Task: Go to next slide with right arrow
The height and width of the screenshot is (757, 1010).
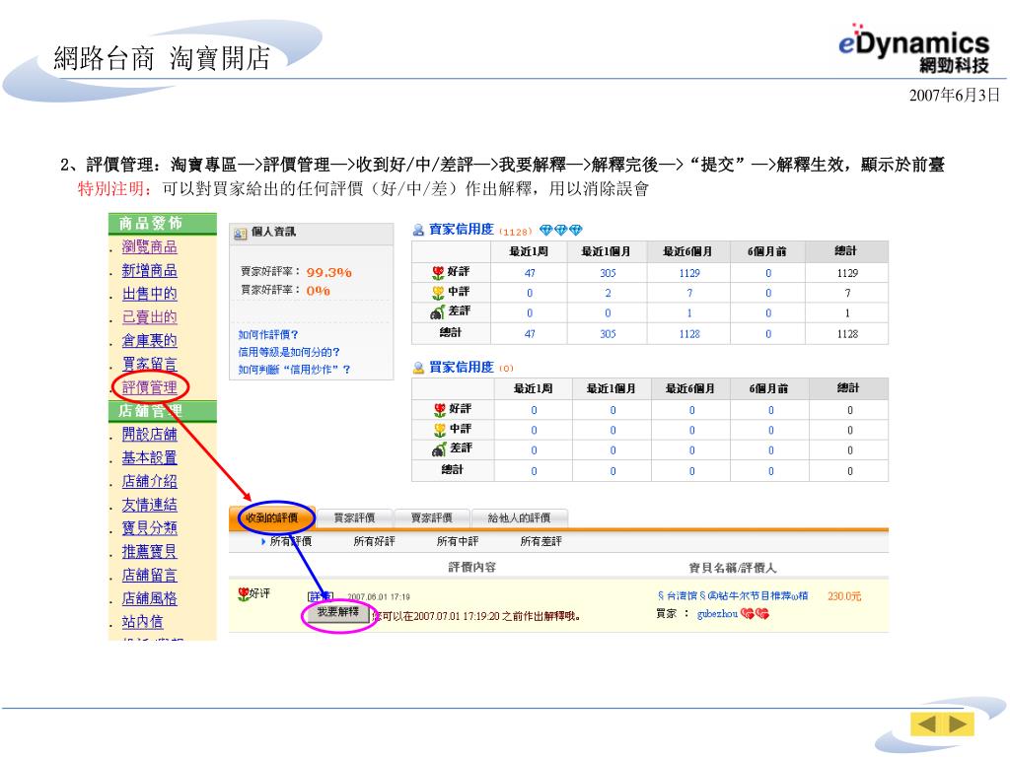Action: click(x=958, y=724)
